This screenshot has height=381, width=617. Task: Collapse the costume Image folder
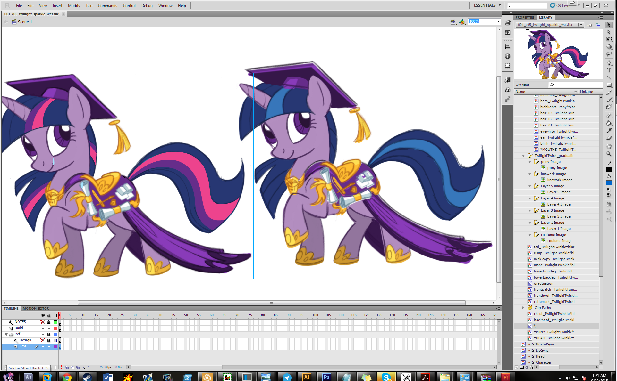[x=530, y=235]
